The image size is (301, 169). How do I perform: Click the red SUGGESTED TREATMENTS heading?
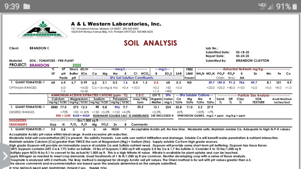pyautogui.click(x=18, y=123)
